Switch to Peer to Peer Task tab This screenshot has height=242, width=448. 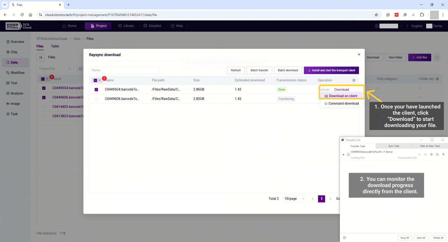(x=430, y=146)
